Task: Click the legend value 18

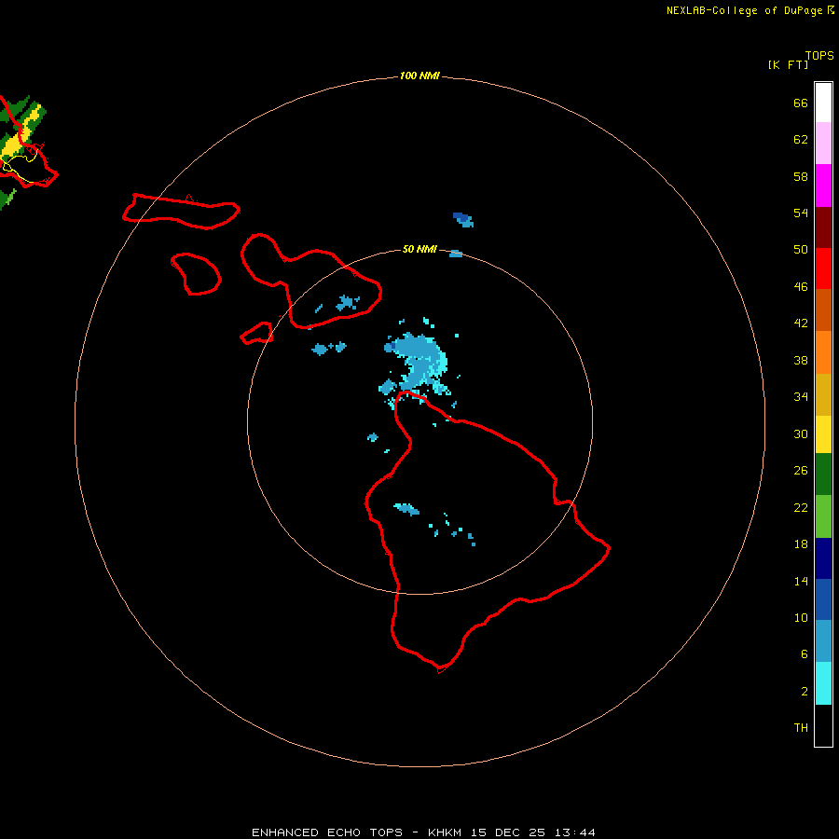Action: coord(801,544)
